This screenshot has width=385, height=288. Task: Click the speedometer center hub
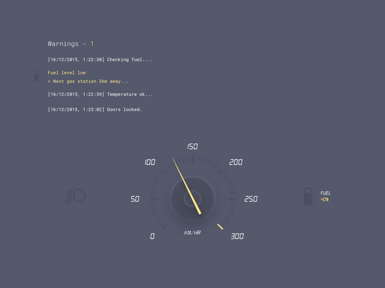click(192, 198)
